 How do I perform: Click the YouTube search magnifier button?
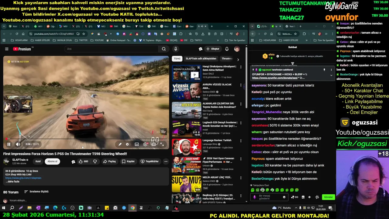click(x=164, y=49)
